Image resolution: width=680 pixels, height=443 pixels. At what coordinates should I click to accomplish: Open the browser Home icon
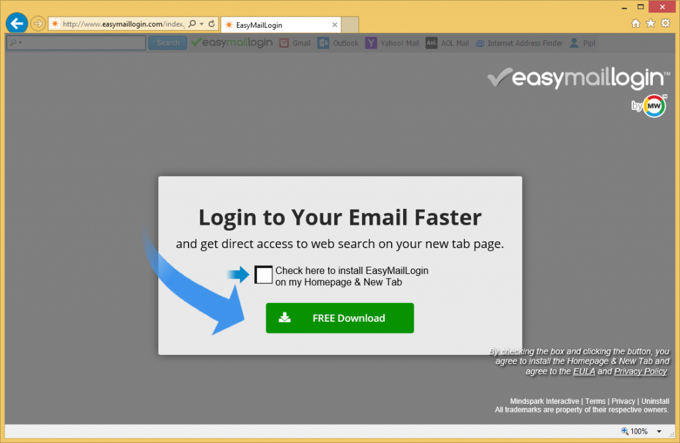click(x=636, y=23)
